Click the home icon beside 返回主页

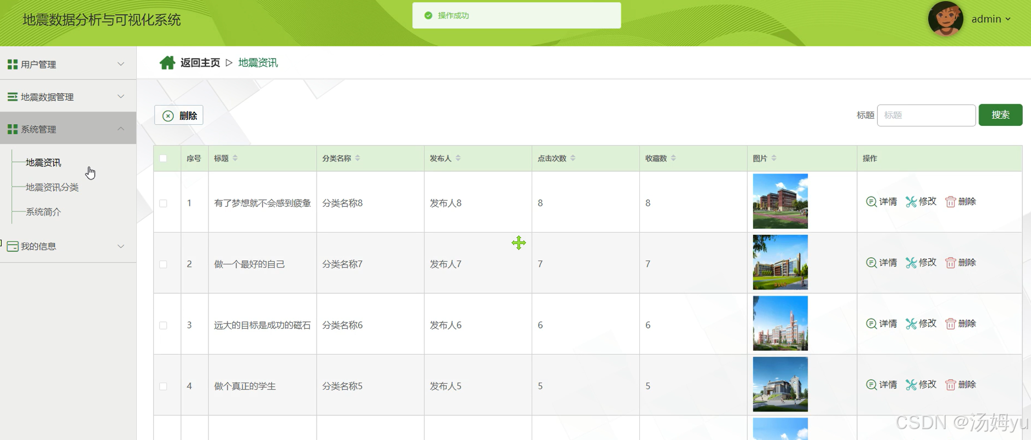coord(167,63)
